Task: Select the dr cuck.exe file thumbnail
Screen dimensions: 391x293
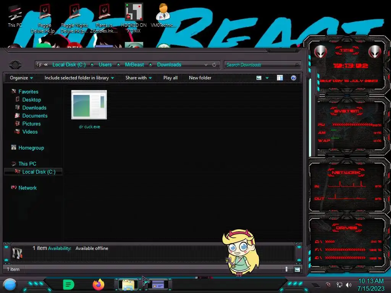Action: 89,105
